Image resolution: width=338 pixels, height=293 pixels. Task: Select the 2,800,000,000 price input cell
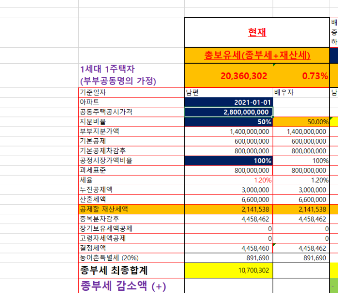pyautogui.click(x=229, y=112)
